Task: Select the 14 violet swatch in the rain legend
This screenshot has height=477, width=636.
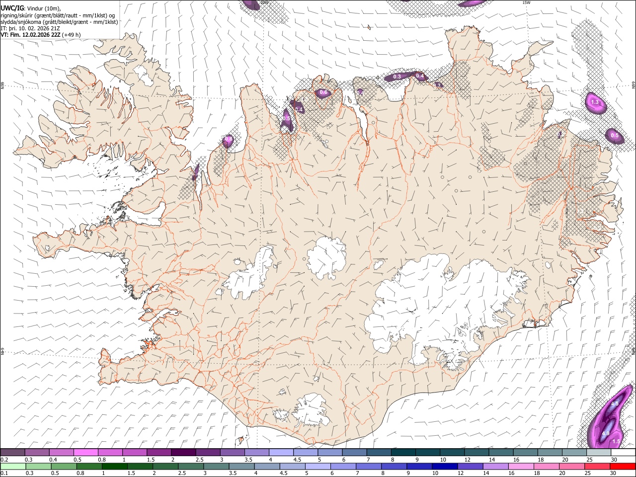Action: tap(495, 467)
